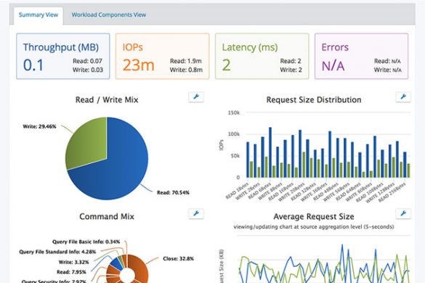Click the IOPS y-axis title

pos(221,145)
